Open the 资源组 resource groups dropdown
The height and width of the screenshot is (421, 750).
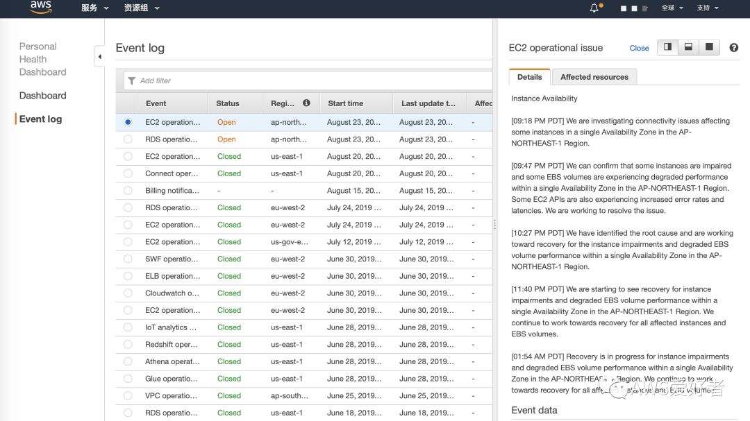coord(142,8)
